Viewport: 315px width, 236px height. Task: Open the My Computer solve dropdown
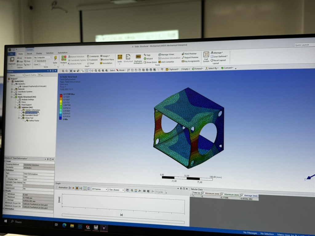43,57
